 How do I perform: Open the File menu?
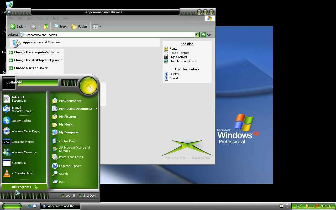tap(11, 18)
